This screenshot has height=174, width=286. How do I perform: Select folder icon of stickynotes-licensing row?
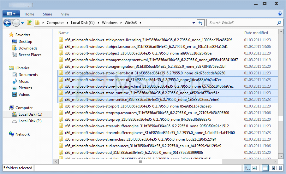coord(61,40)
